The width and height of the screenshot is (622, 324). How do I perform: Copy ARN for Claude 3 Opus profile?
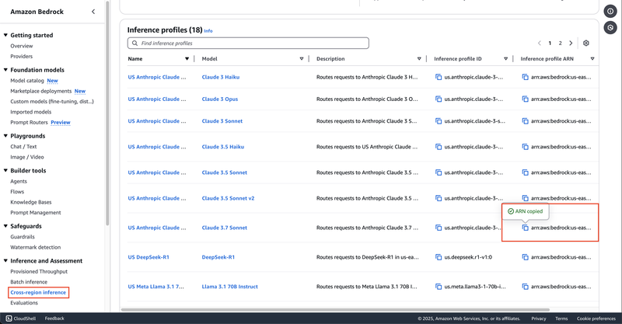pos(526,99)
